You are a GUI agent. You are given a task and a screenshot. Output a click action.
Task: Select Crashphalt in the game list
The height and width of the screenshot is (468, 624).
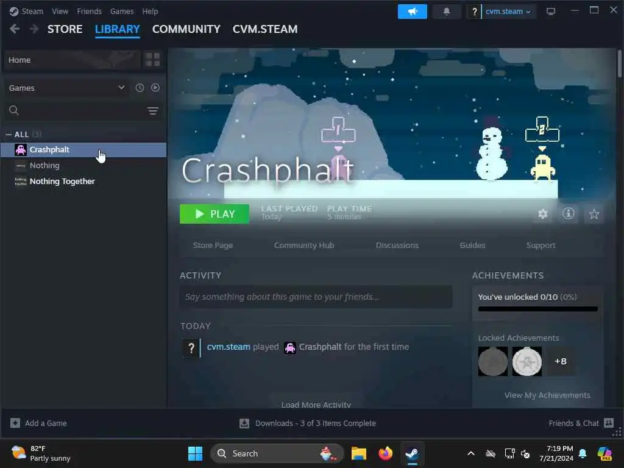coord(83,150)
